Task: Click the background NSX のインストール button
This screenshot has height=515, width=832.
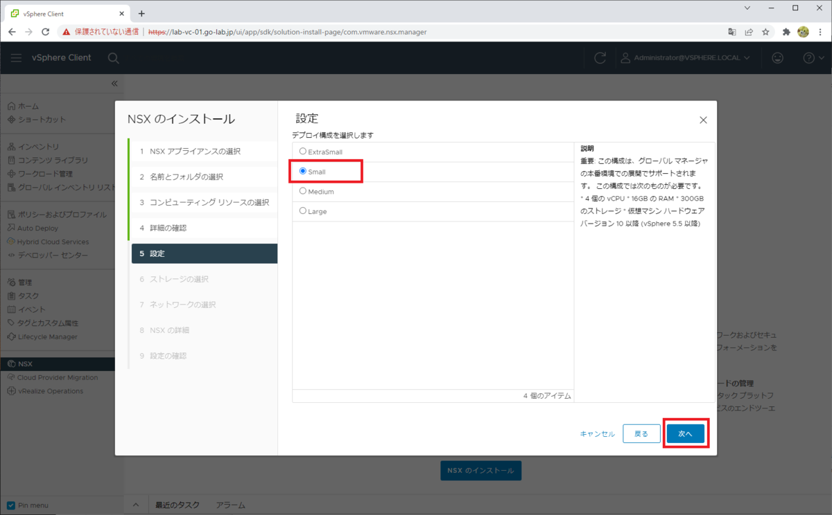Action: [x=480, y=471]
